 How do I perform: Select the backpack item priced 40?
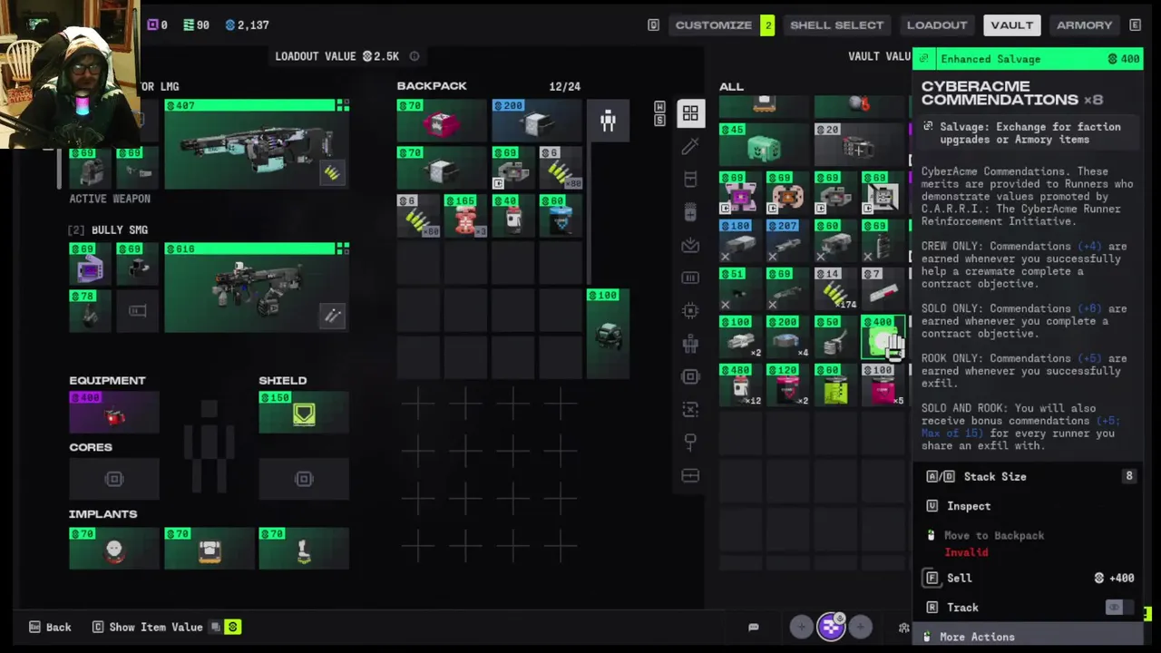(x=512, y=216)
